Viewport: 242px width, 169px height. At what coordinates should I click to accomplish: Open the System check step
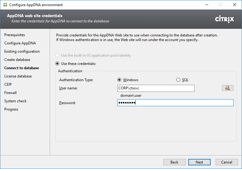[x=15, y=101]
